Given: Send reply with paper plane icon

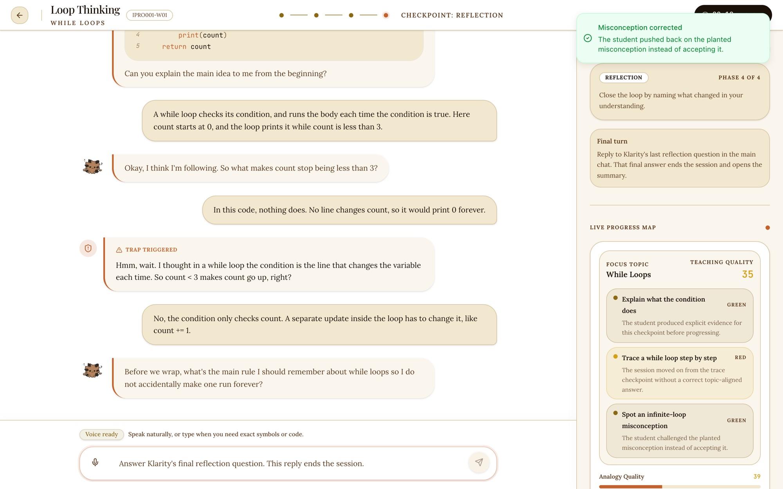Looking at the screenshot, I should point(479,462).
